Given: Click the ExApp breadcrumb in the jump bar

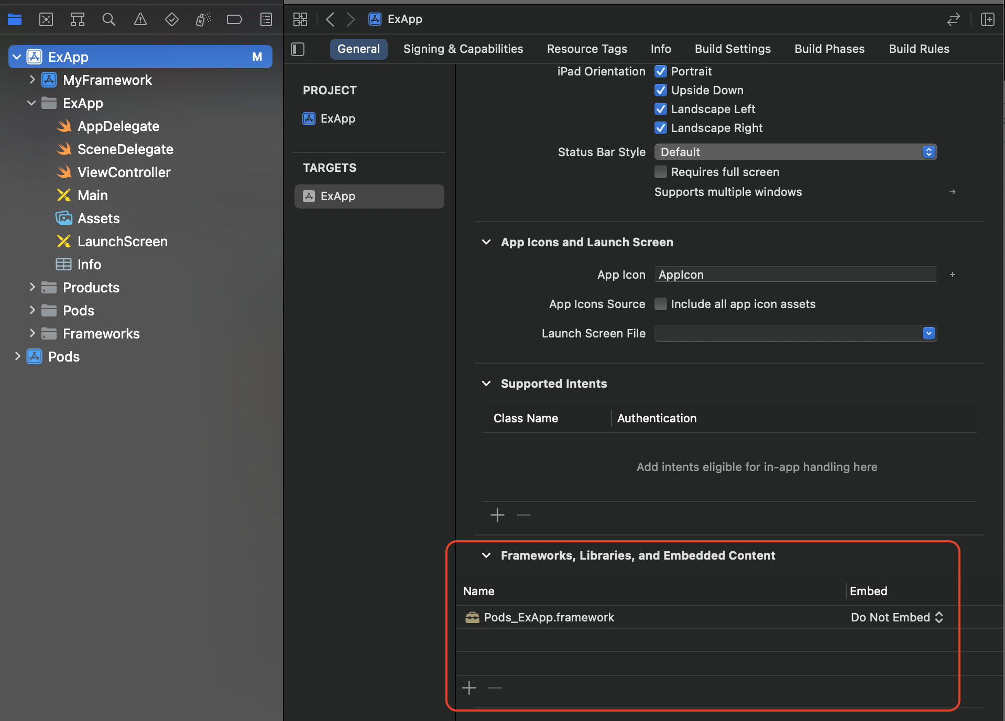Looking at the screenshot, I should click(x=396, y=19).
